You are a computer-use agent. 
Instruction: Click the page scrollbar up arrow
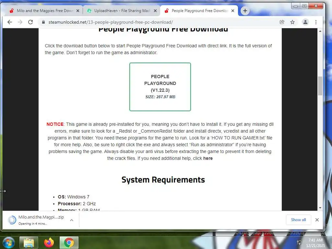320,31
